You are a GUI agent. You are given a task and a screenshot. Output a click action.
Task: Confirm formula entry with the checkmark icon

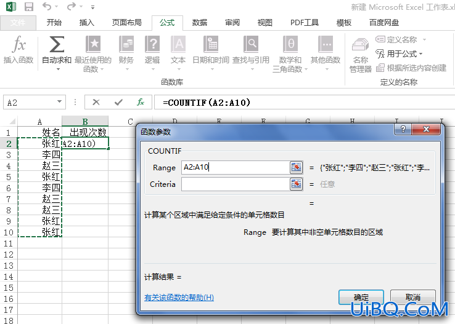118,102
